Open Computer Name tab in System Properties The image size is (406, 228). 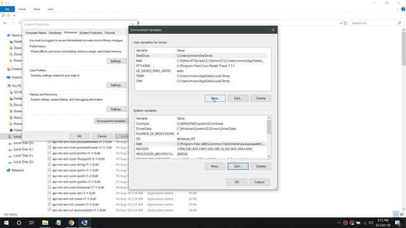click(36, 33)
